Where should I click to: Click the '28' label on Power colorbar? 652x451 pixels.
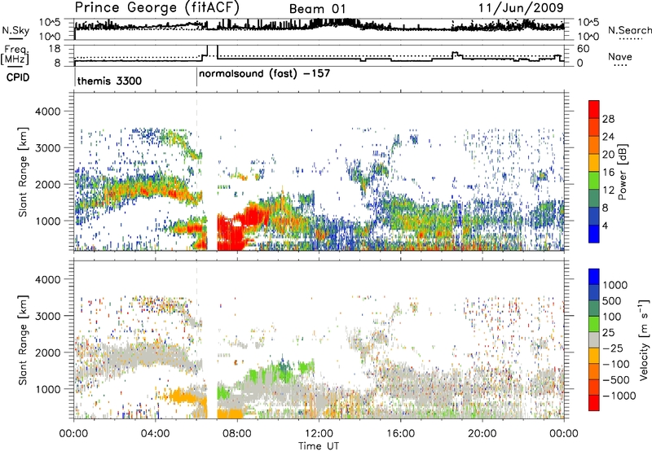[608, 119]
